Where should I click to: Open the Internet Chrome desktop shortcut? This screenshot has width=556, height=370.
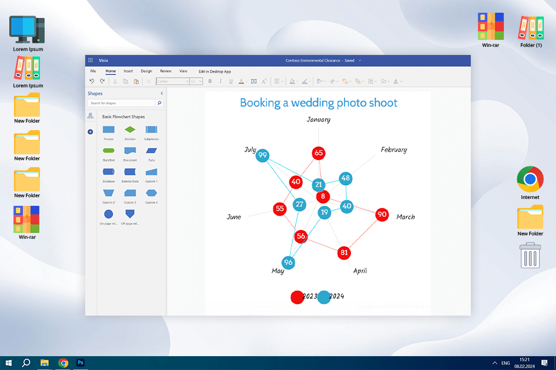tap(530, 183)
